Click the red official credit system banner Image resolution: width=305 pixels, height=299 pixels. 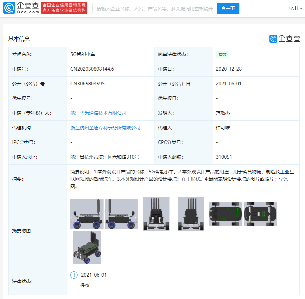coord(64,8)
